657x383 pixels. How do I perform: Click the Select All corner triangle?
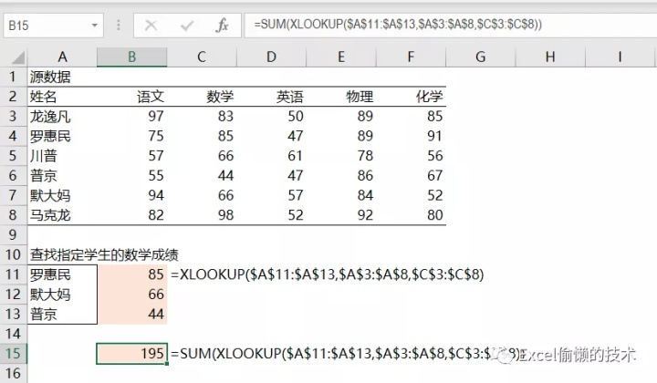click(x=16, y=57)
